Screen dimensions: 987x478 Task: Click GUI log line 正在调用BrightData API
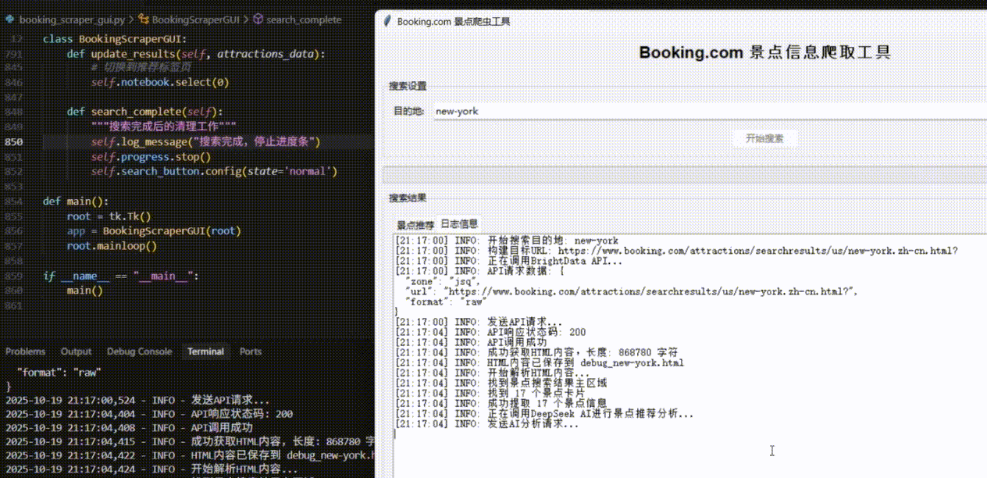click(508, 261)
